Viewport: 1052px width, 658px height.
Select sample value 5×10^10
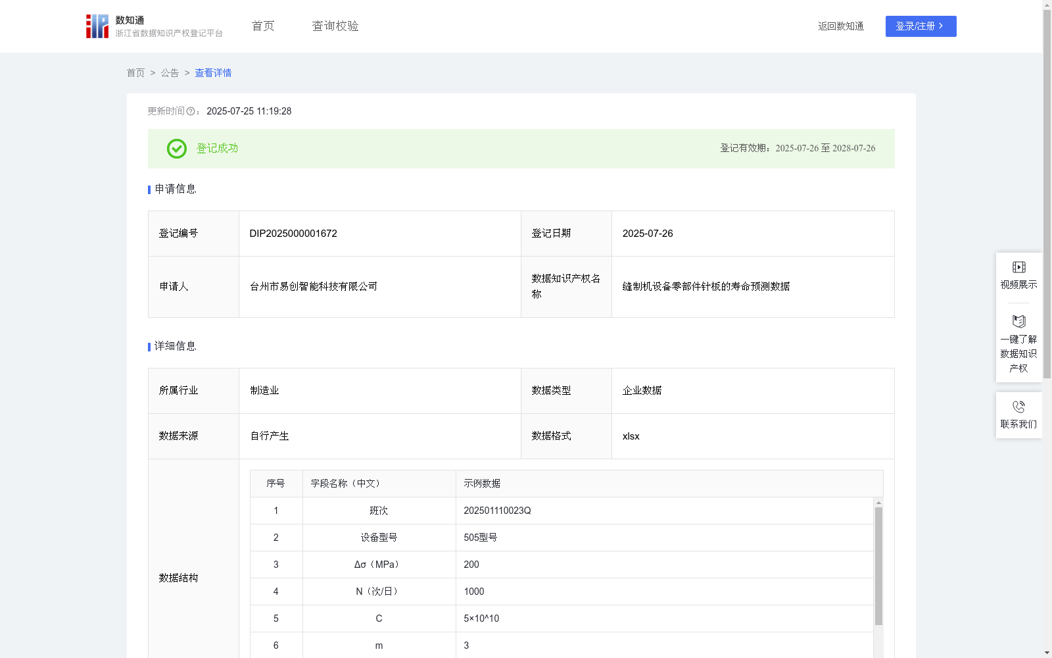(481, 619)
